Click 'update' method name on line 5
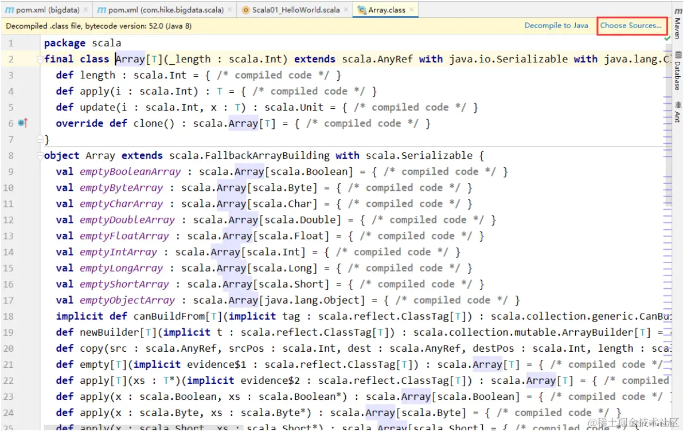 coord(97,108)
